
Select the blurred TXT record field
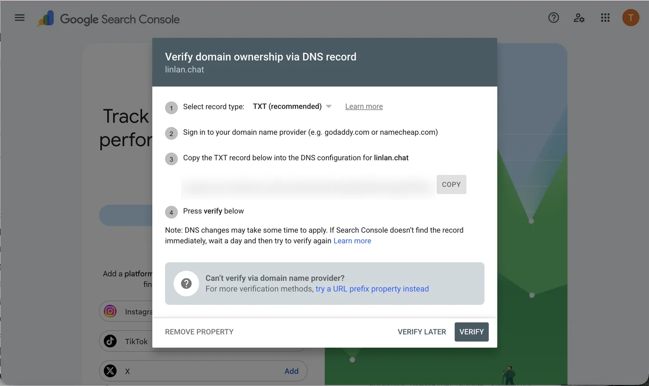(x=307, y=186)
